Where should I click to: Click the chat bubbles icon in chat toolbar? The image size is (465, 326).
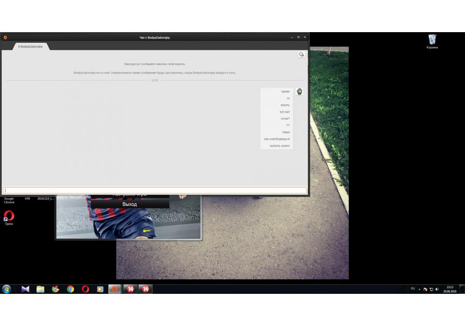301,54
